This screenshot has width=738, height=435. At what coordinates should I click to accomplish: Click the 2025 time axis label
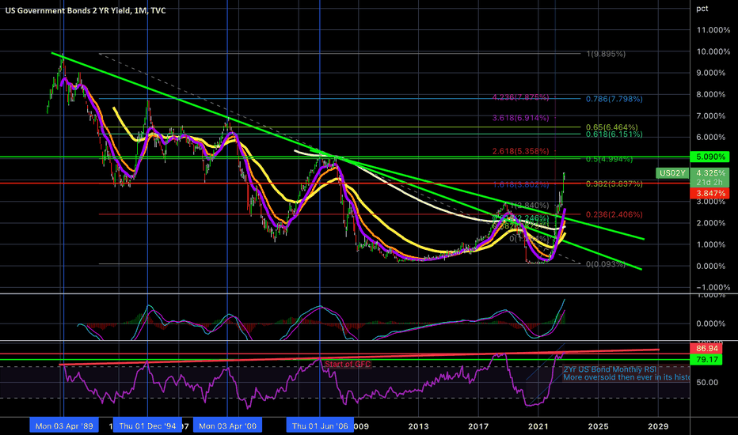598,426
